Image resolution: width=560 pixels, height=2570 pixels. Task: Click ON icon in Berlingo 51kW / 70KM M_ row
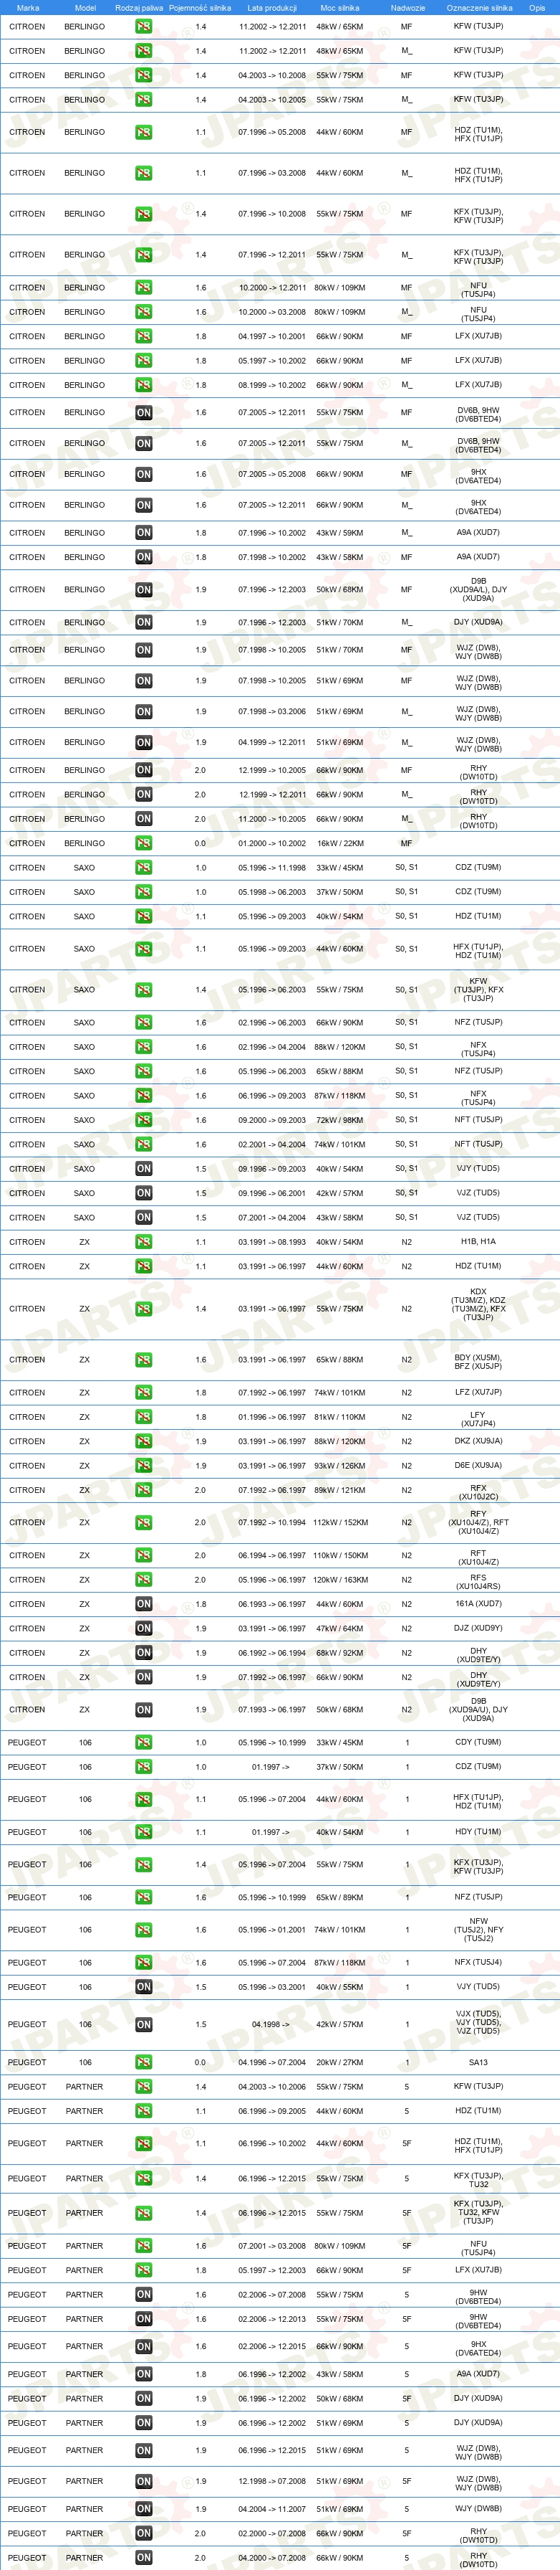click(143, 622)
